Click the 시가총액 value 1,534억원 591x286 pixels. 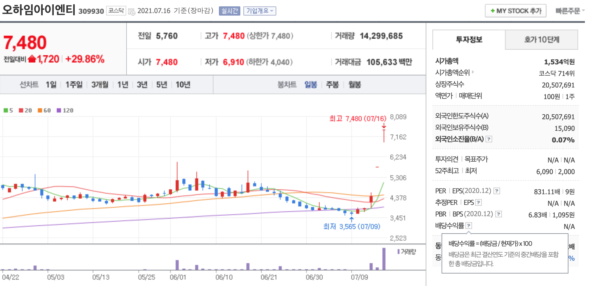coord(559,62)
